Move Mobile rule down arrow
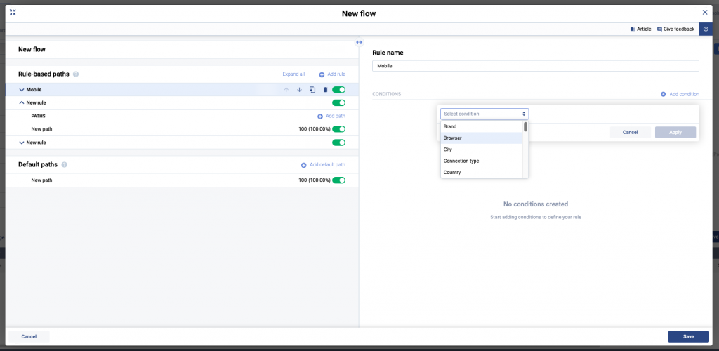 (299, 90)
